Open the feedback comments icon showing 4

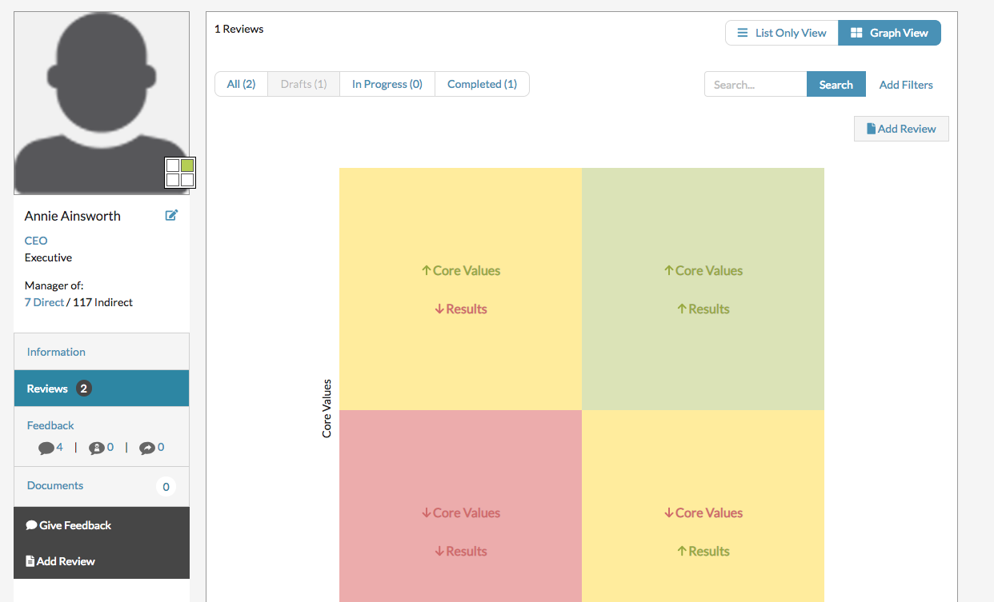pyautogui.click(x=50, y=448)
